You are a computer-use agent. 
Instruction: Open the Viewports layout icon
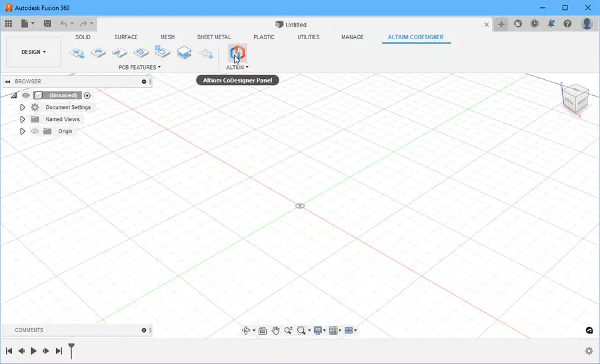pos(349,330)
